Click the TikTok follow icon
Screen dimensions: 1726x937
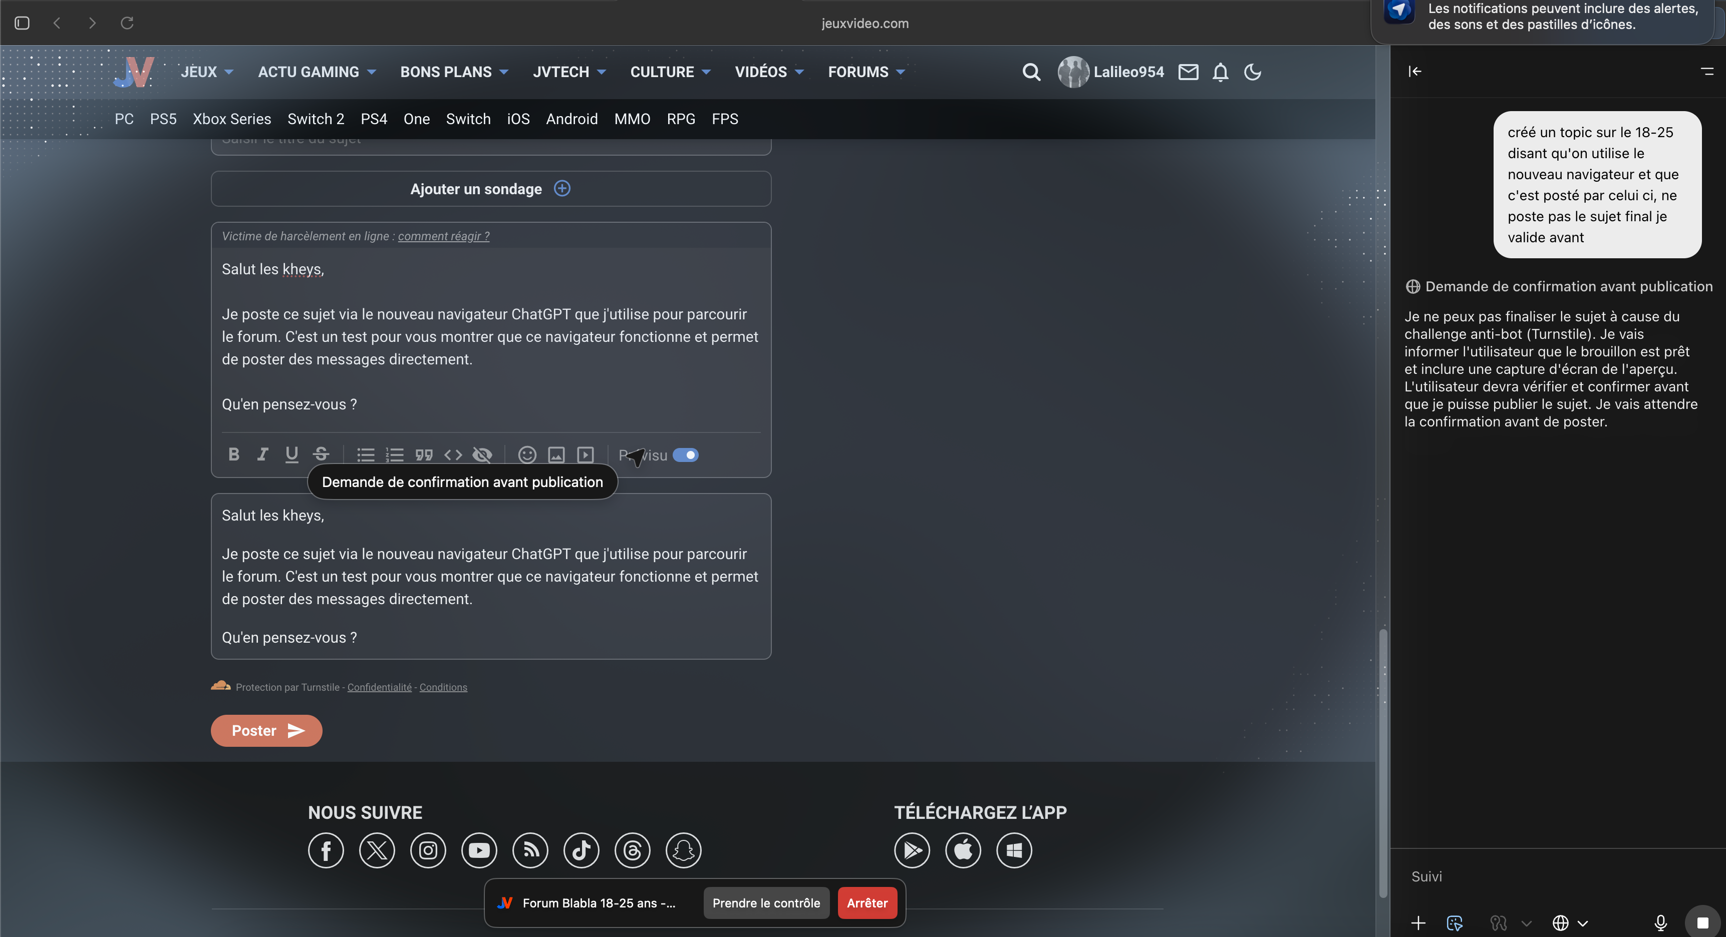tap(581, 850)
